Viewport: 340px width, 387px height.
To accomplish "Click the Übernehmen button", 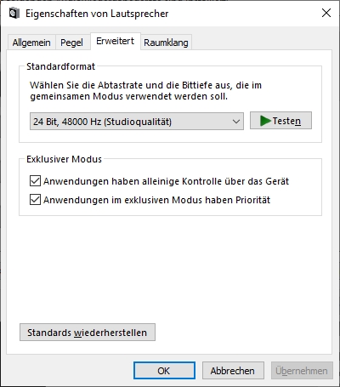I will pyautogui.click(x=302, y=371).
